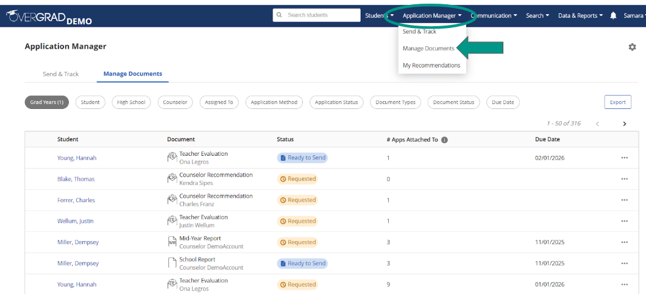Click Requested status in Blake, Thomas row
The width and height of the screenshot is (646, 294).
click(x=297, y=179)
